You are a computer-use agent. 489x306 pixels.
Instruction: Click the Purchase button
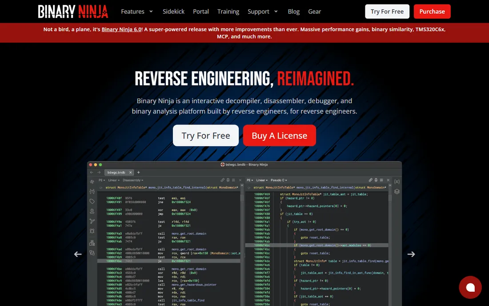(432, 12)
